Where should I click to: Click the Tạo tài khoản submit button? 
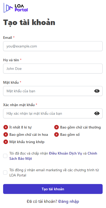point(53,189)
